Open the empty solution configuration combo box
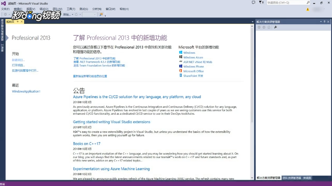The width and height of the screenshot is (332, 186). tap(89, 15)
